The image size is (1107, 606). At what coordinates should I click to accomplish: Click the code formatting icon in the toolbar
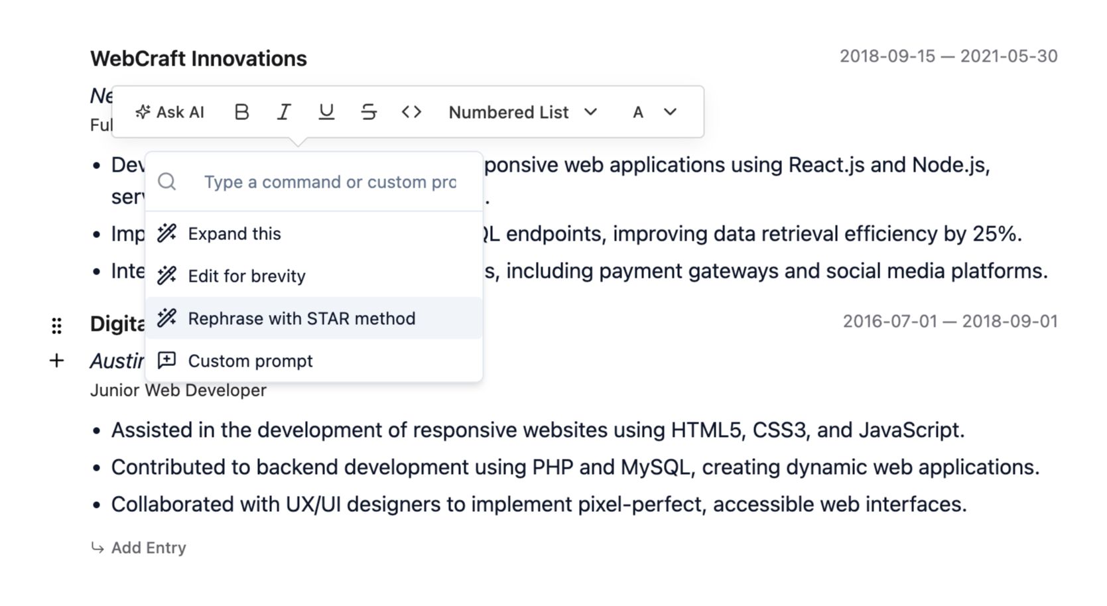[x=411, y=112]
